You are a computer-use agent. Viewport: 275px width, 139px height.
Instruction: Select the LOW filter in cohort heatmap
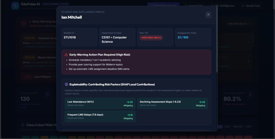pyautogui.click(x=248, y=127)
